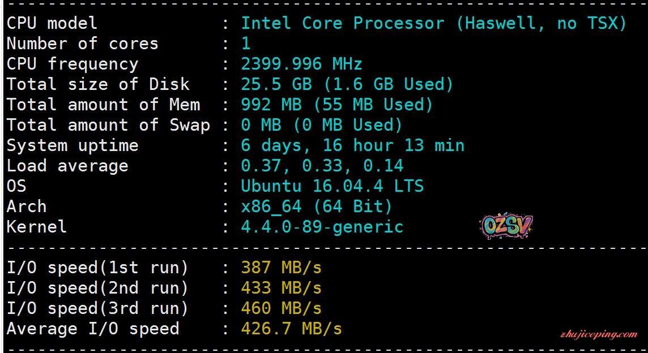Click the System uptime value

click(x=352, y=145)
